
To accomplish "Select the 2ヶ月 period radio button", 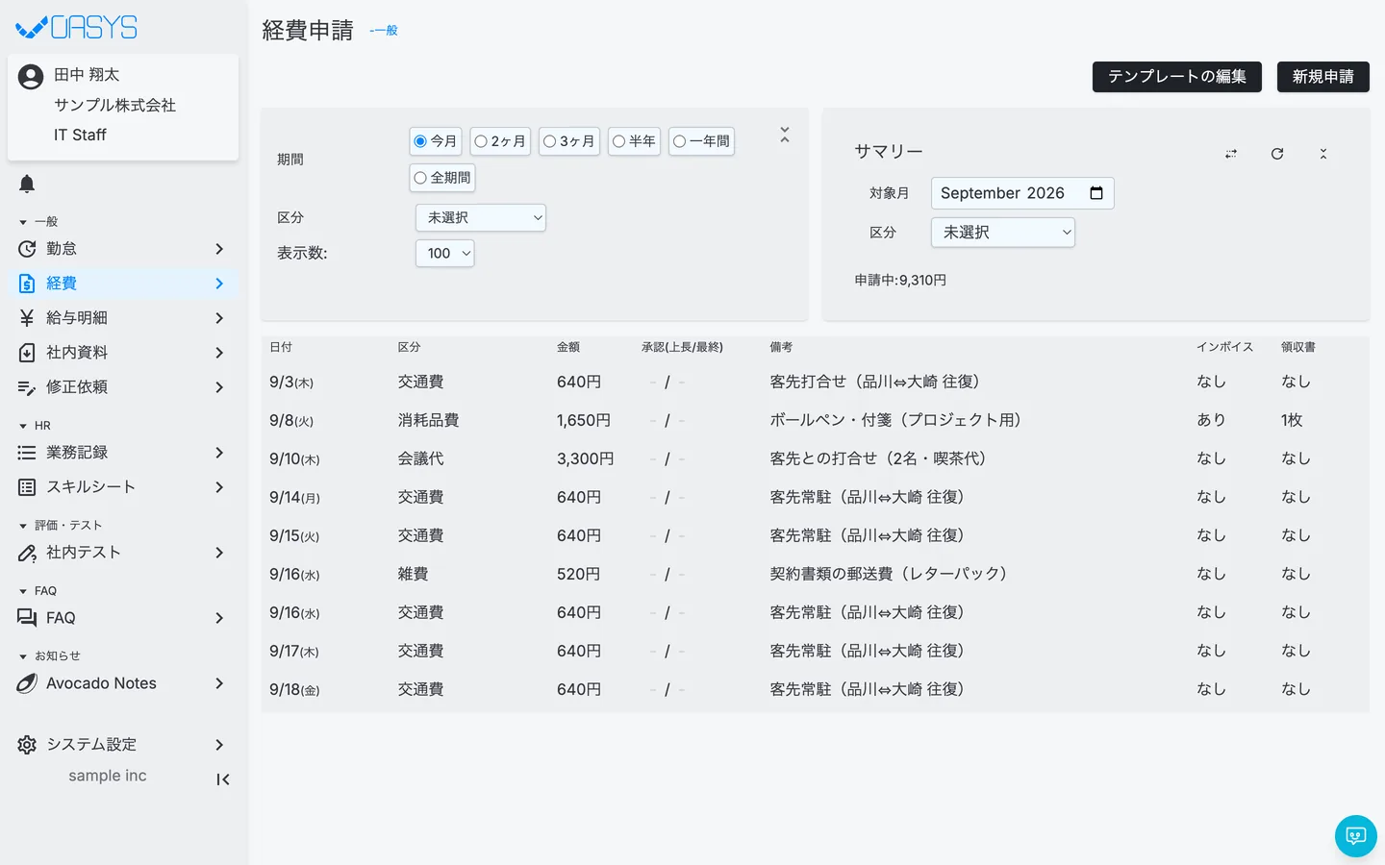I will point(481,141).
